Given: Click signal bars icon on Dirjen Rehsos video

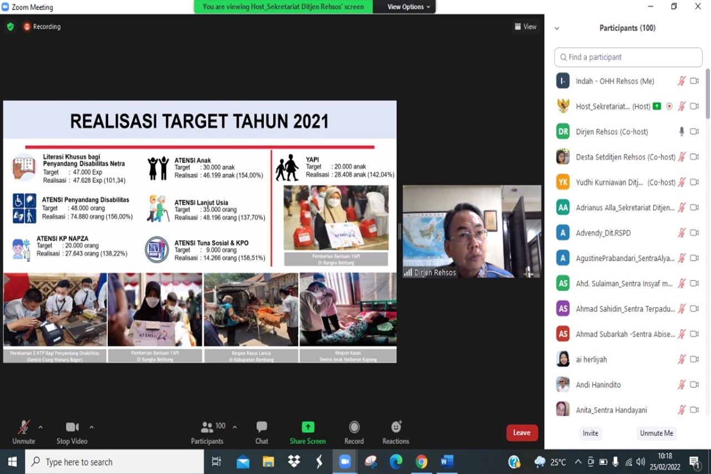Looking at the screenshot, I should [408, 272].
